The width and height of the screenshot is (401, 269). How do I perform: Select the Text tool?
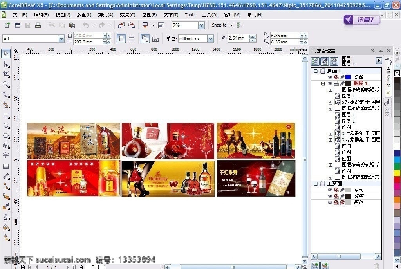tap(6, 155)
